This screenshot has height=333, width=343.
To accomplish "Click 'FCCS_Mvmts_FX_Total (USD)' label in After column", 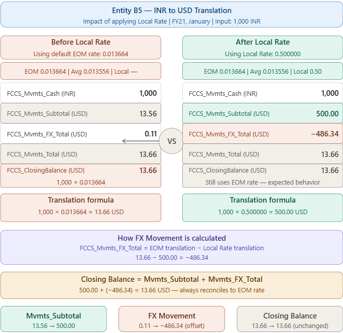I will 228,134.
